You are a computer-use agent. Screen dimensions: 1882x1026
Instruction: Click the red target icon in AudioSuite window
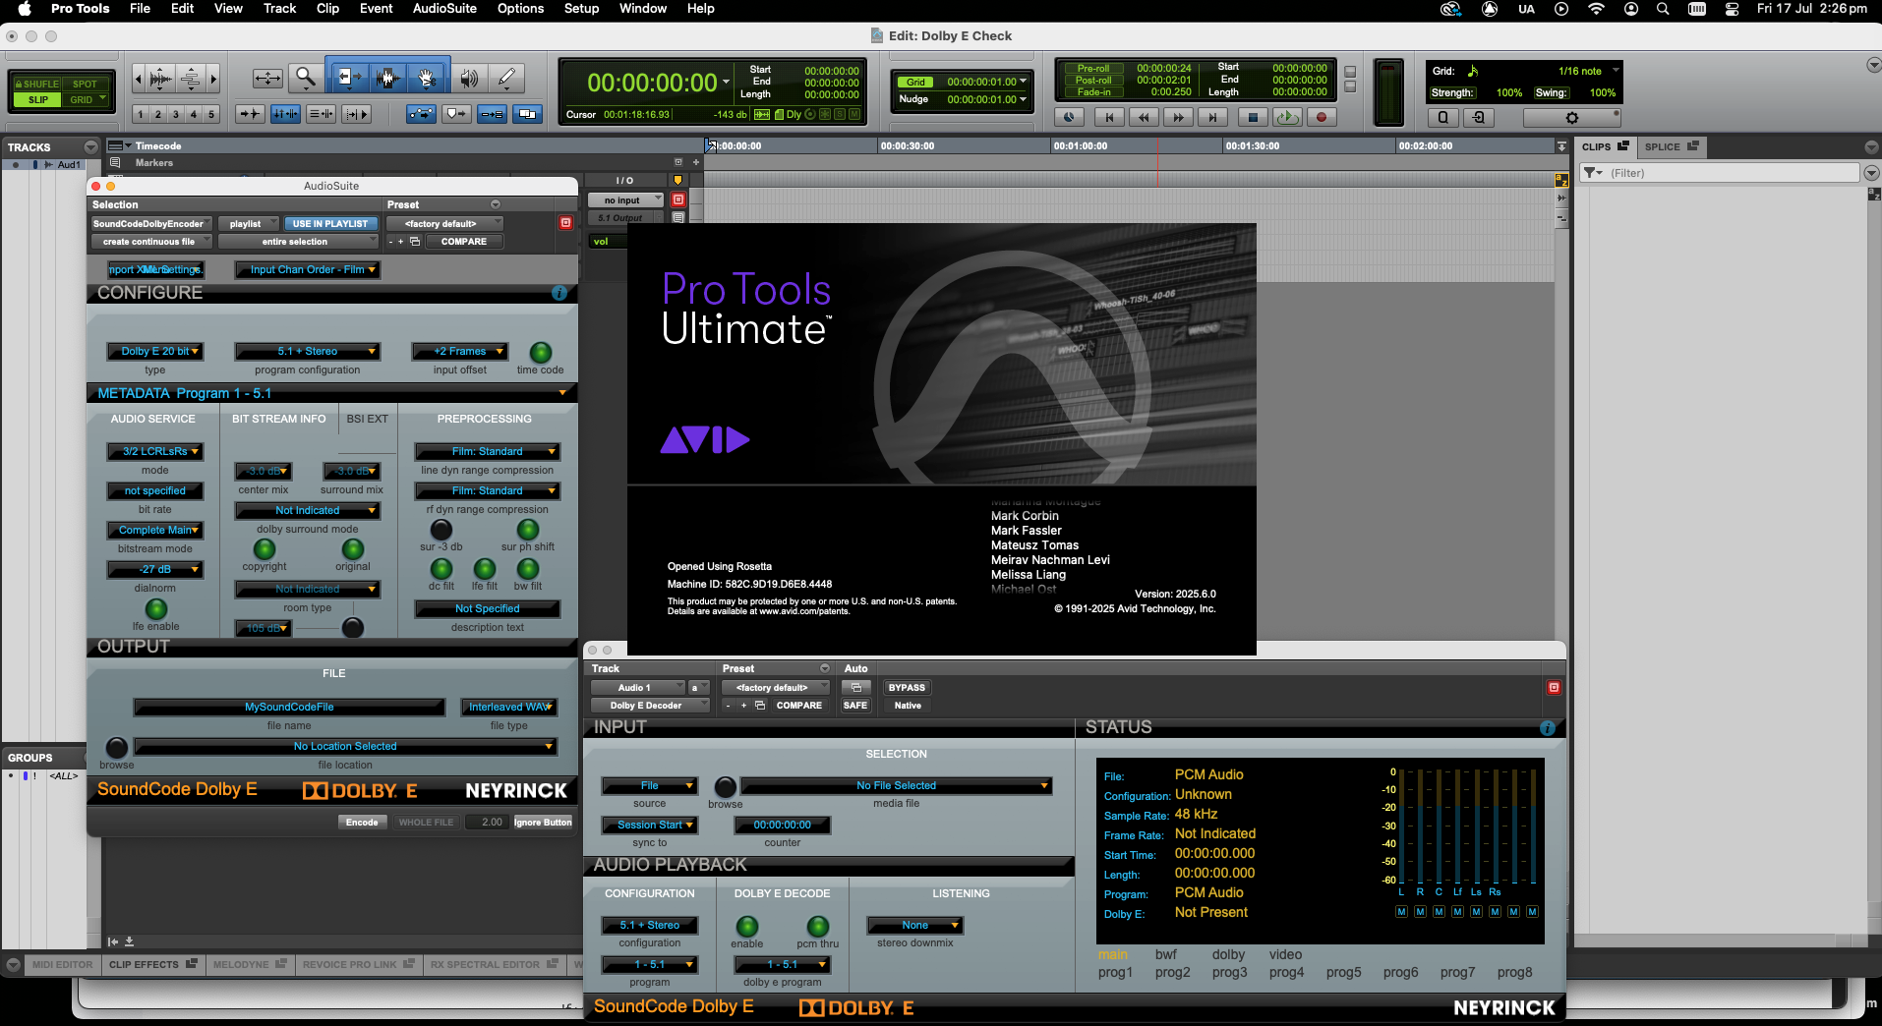point(565,223)
